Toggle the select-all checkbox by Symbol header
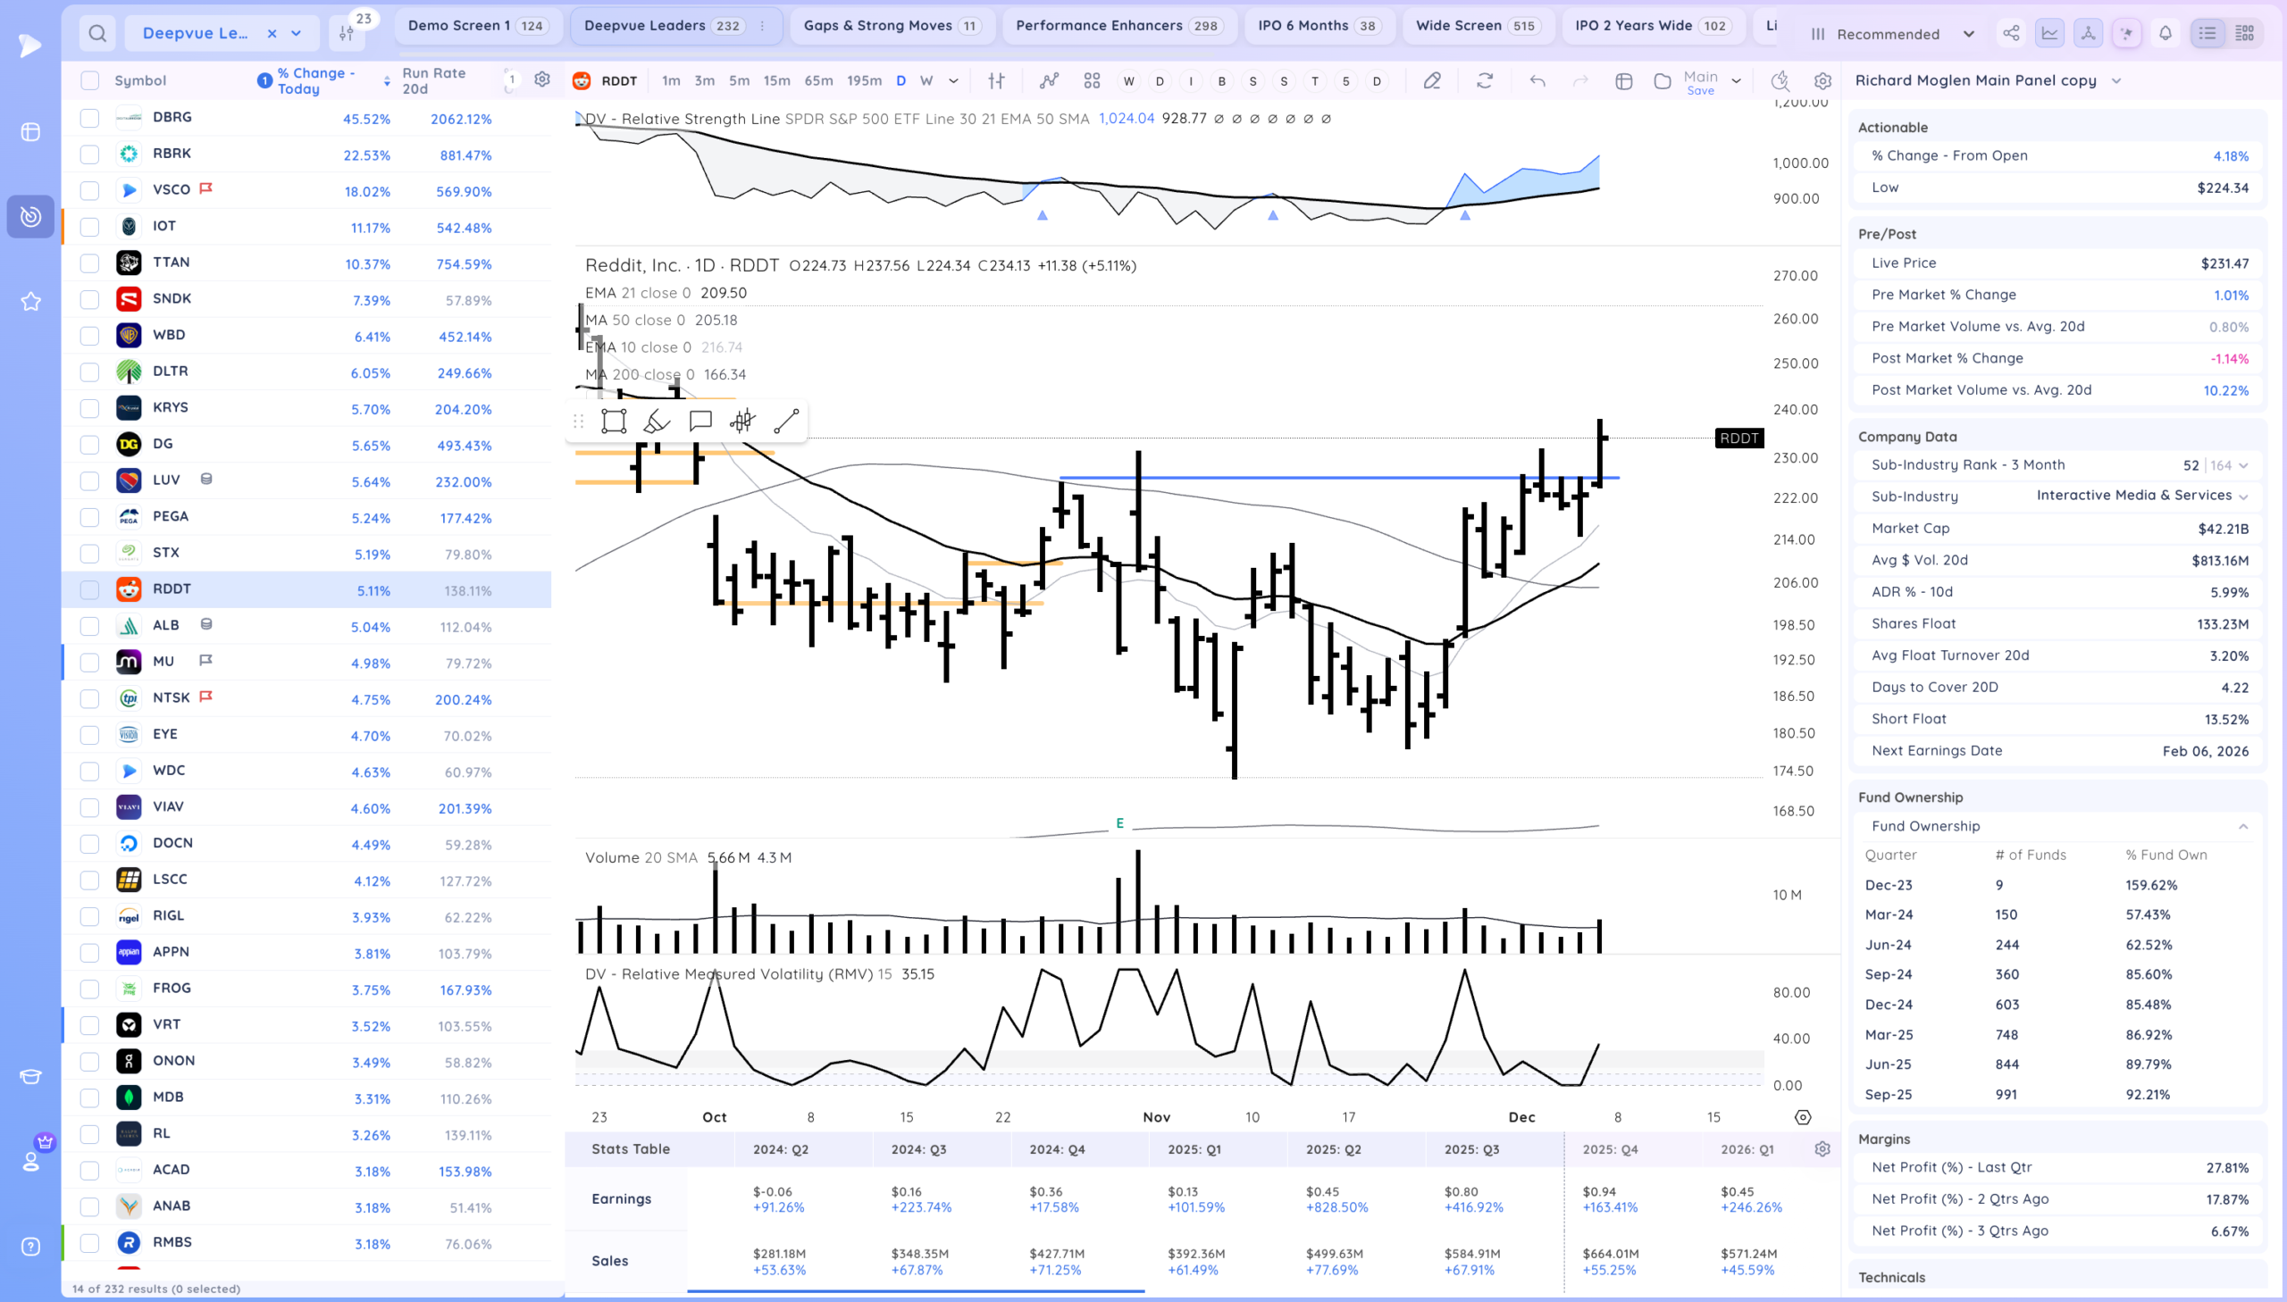The image size is (2287, 1302). (89, 80)
